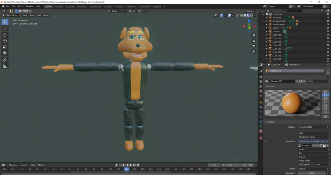Jump to the timeline end frame button

click(x=138, y=165)
